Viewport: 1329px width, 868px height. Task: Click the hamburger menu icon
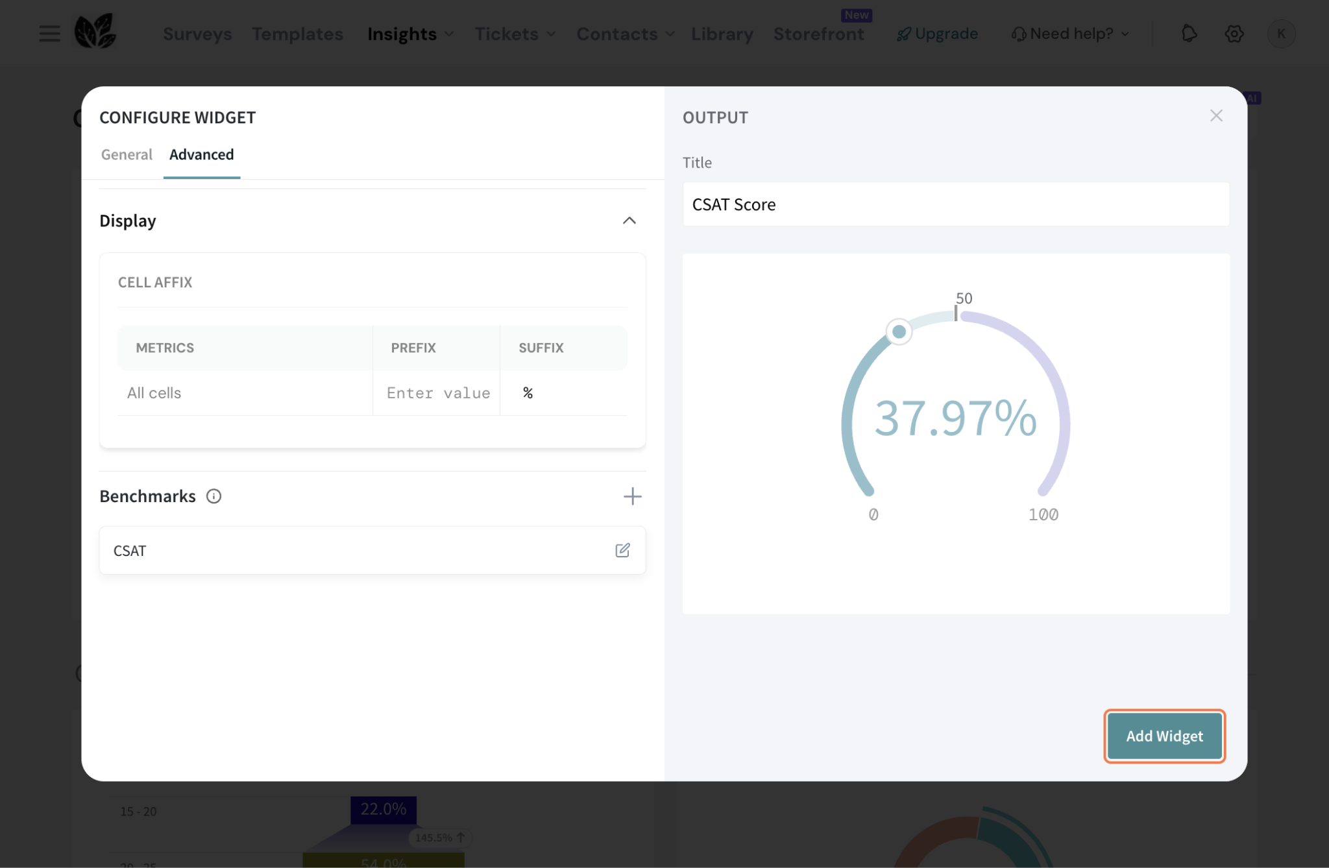click(x=49, y=33)
